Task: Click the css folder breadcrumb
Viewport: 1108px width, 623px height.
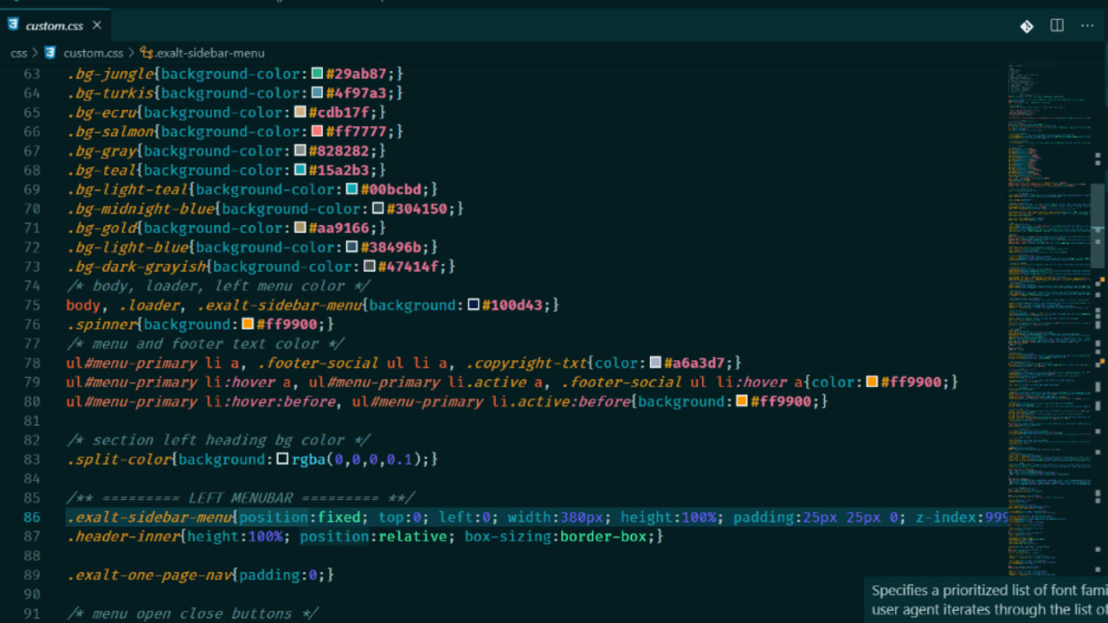Action: coord(18,53)
